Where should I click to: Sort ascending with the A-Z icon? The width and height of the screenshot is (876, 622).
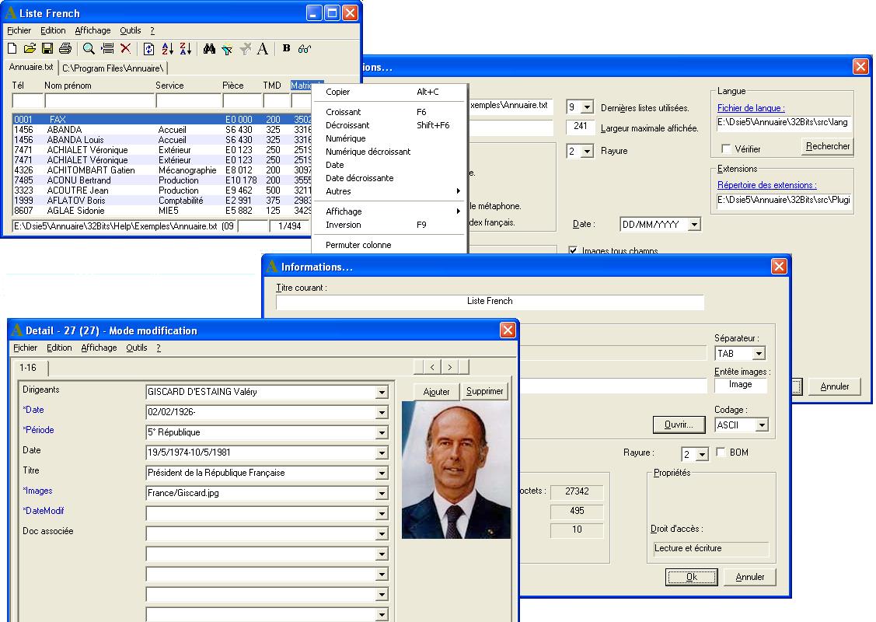tap(168, 49)
